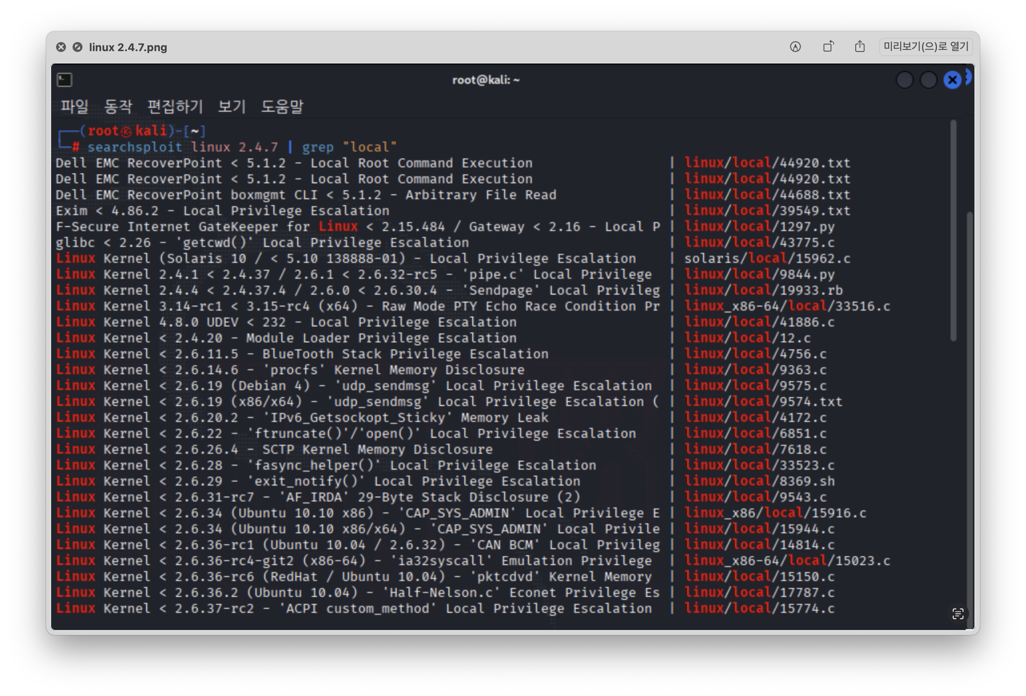Click the Markup pen icon
This screenshot has width=1026, height=696.
(795, 47)
